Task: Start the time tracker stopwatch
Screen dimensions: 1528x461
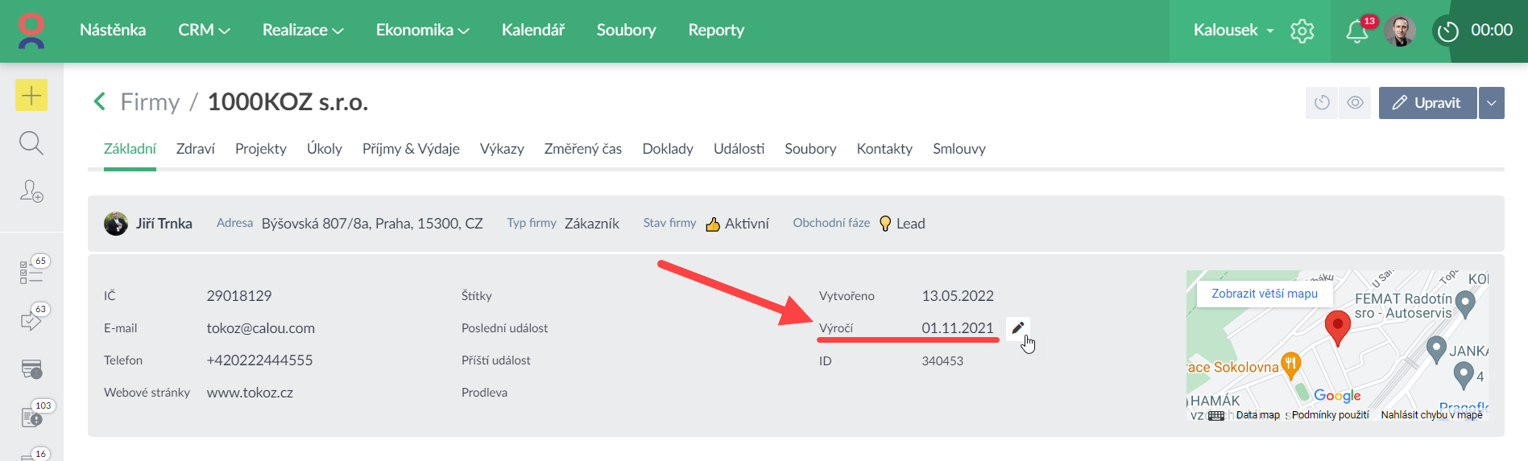Action: click(1447, 31)
